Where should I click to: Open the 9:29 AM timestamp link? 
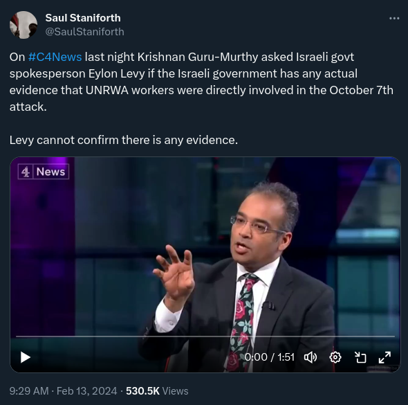29,391
